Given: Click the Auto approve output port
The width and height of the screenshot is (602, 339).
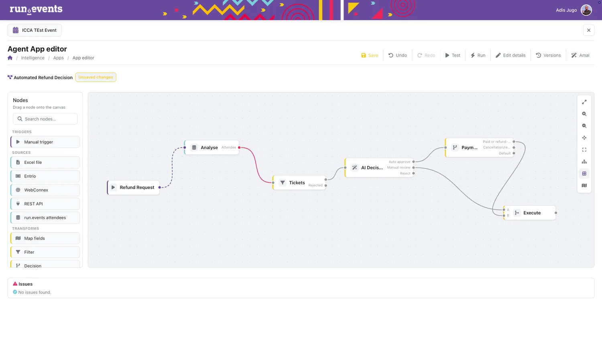Looking at the screenshot, I should coord(414,162).
